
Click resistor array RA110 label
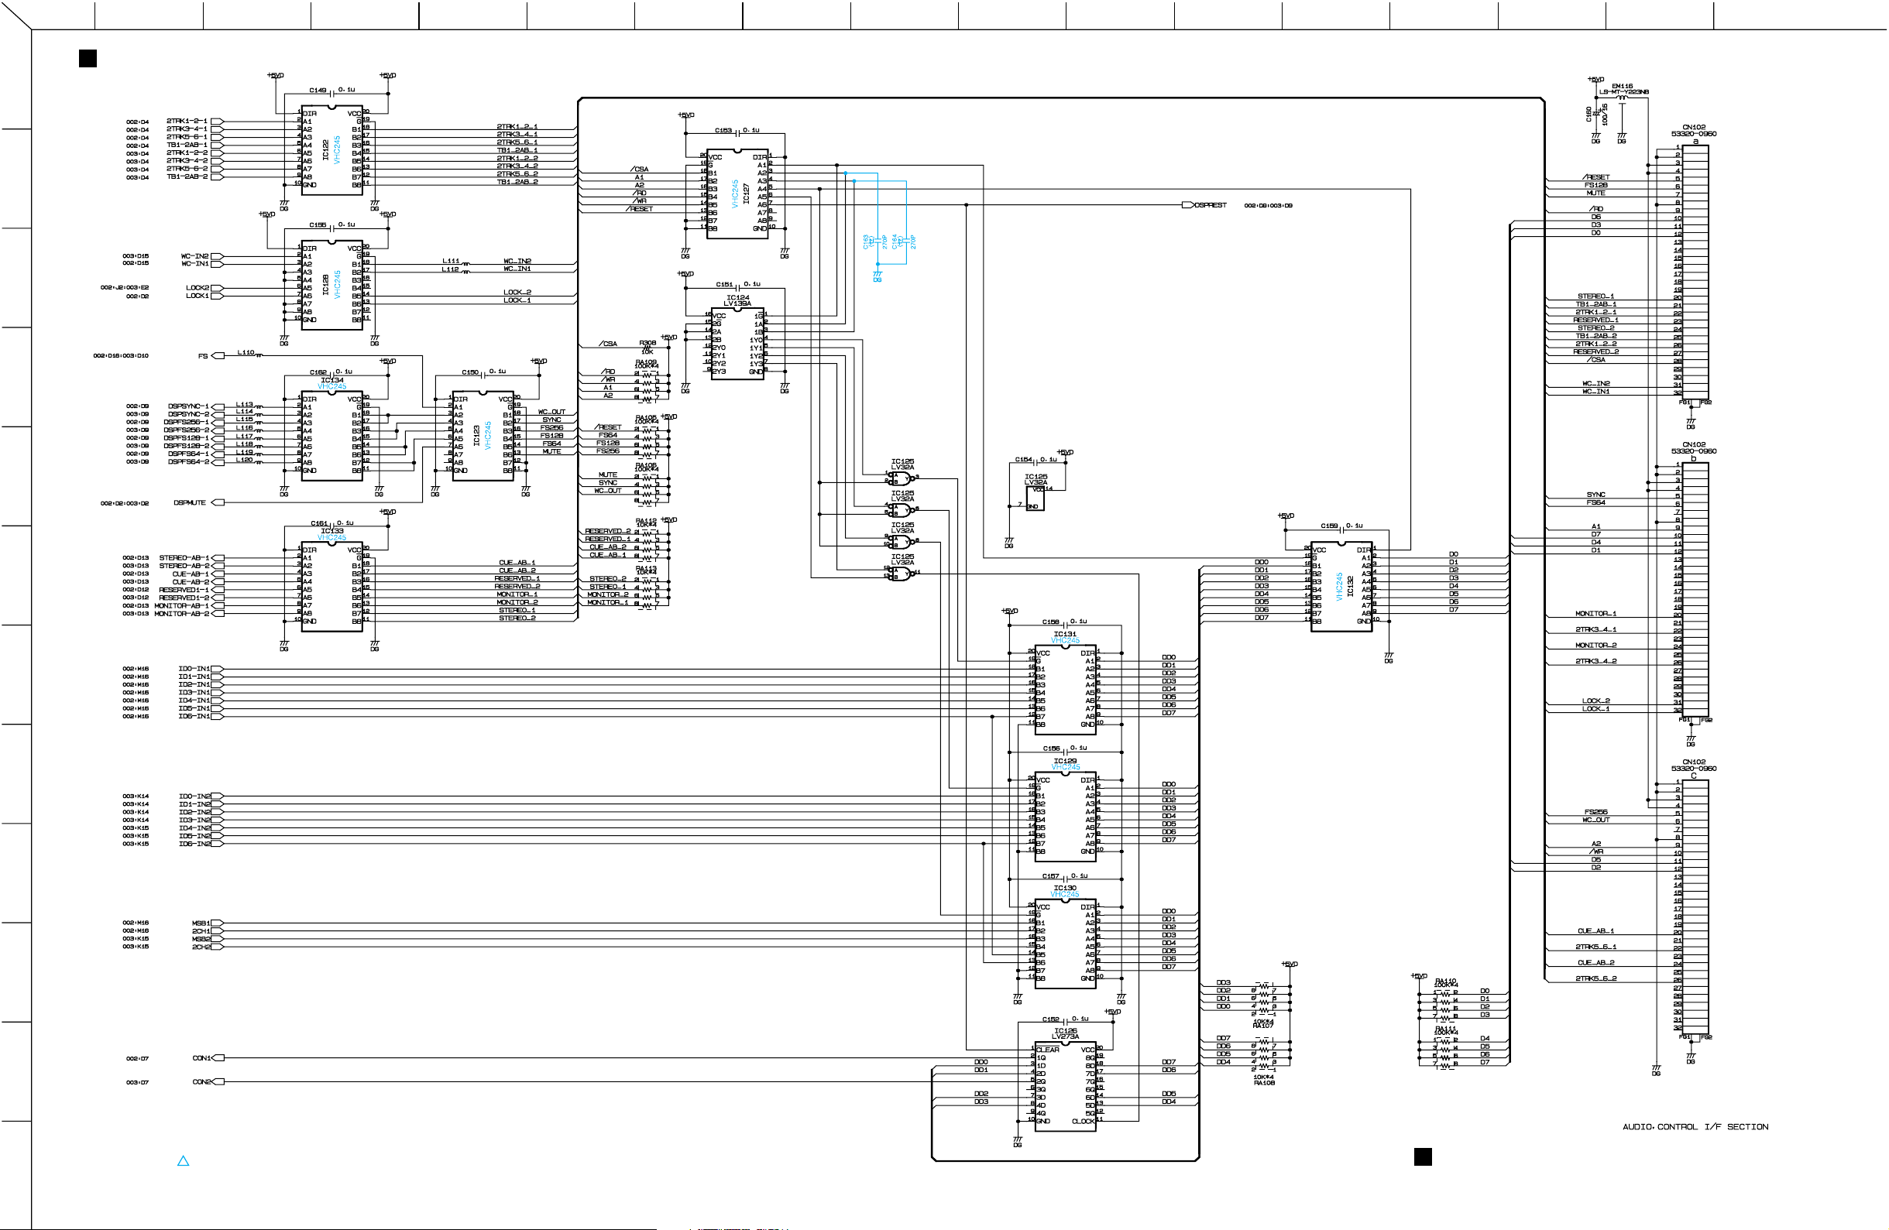coord(1446,982)
